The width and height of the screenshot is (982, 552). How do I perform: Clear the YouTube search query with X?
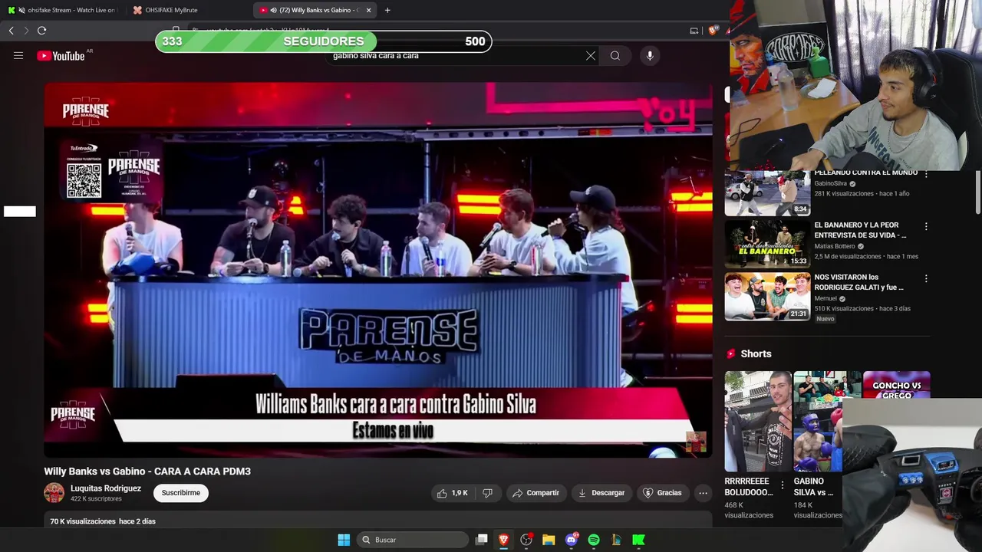[591, 56]
